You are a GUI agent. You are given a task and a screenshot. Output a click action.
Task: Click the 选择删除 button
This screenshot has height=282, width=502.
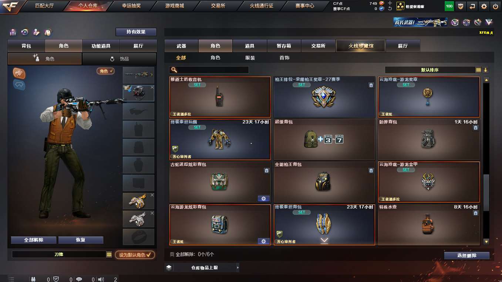click(x=466, y=255)
